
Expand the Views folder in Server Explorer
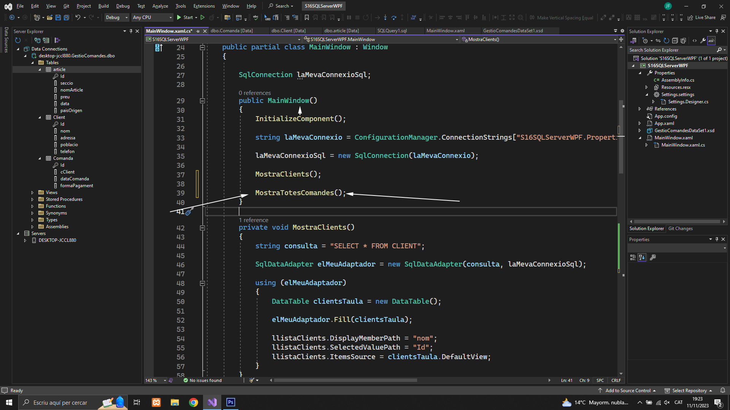pos(32,192)
